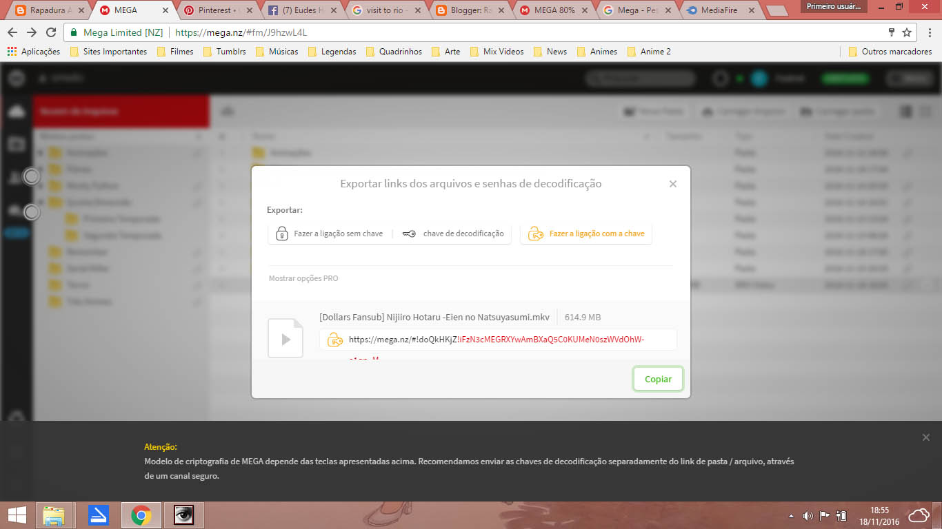Click the Atenção heading text
Screen dimensions: 942x529
[x=161, y=447]
